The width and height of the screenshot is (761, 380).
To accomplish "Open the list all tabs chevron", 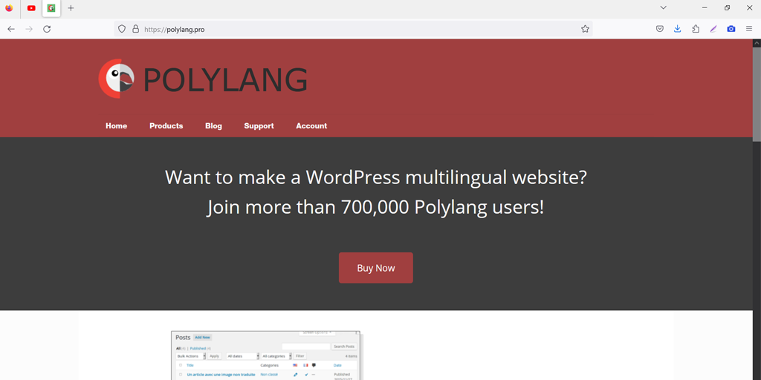I will coord(664,7).
